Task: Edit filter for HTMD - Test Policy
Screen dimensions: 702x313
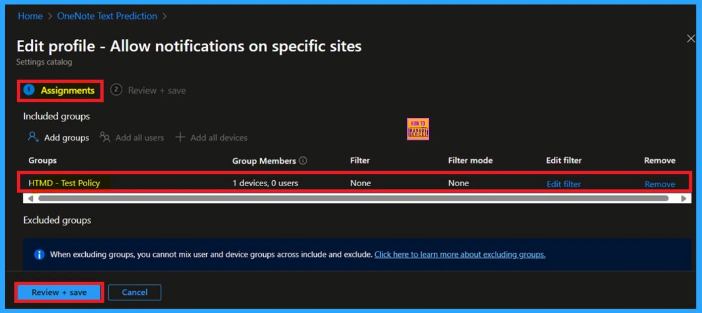Action: click(563, 184)
